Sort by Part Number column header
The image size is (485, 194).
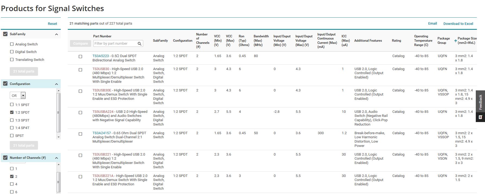point(102,36)
